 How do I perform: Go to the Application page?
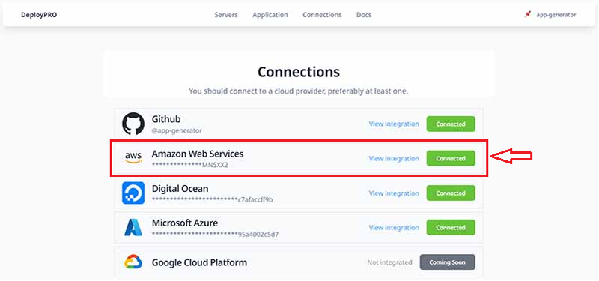point(270,15)
